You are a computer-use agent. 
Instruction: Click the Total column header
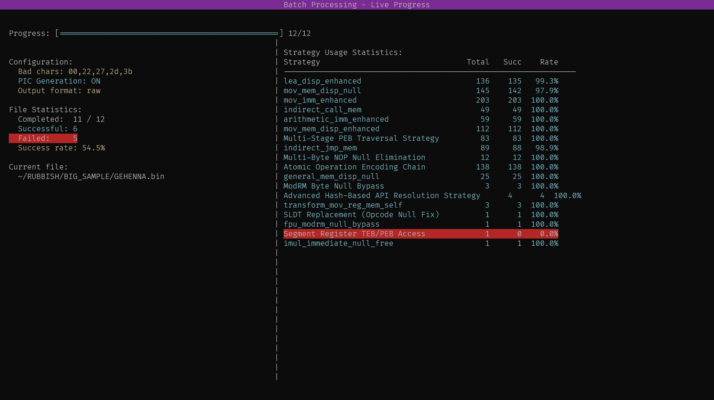(x=478, y=62)
